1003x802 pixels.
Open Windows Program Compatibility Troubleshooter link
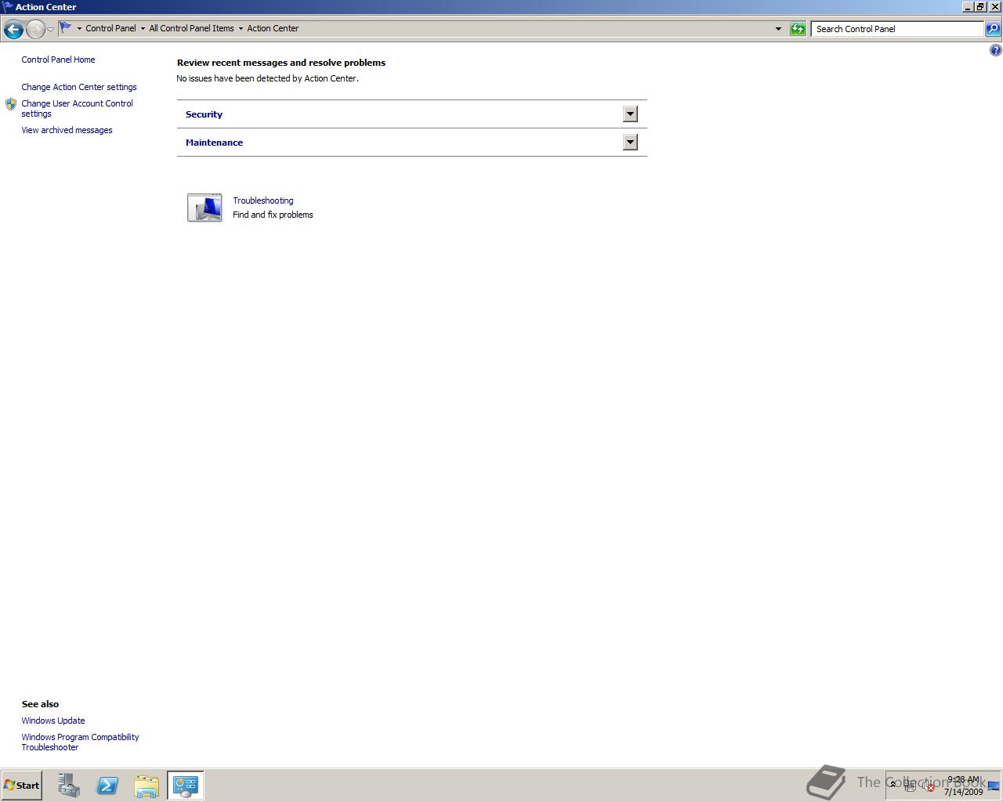80,742
